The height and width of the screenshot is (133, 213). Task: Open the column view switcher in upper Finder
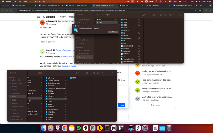(x=144, y=15)
